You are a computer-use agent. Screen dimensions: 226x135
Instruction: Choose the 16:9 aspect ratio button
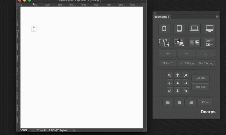(x=168, y=54)
